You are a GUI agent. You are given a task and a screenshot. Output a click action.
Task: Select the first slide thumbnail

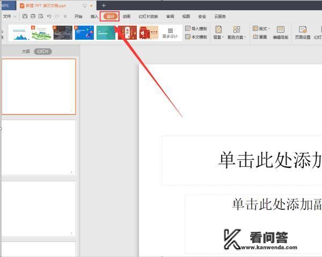tap(39, 86)
